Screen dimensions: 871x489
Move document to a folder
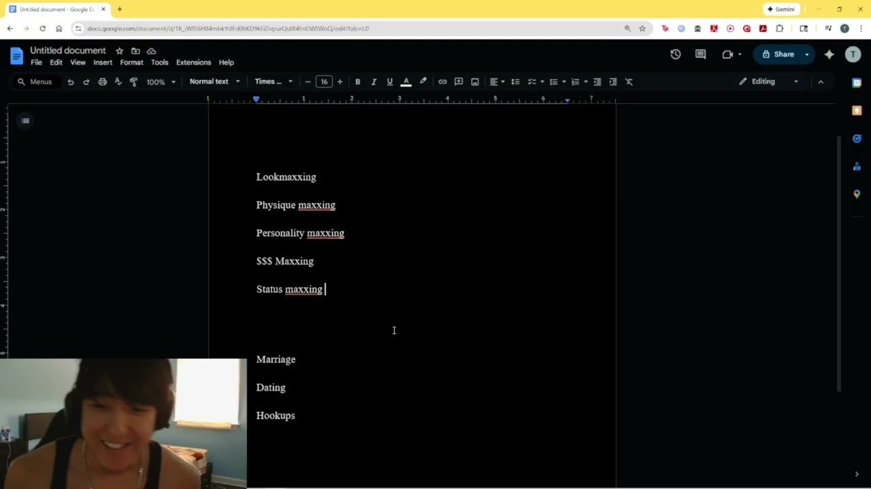135,51
